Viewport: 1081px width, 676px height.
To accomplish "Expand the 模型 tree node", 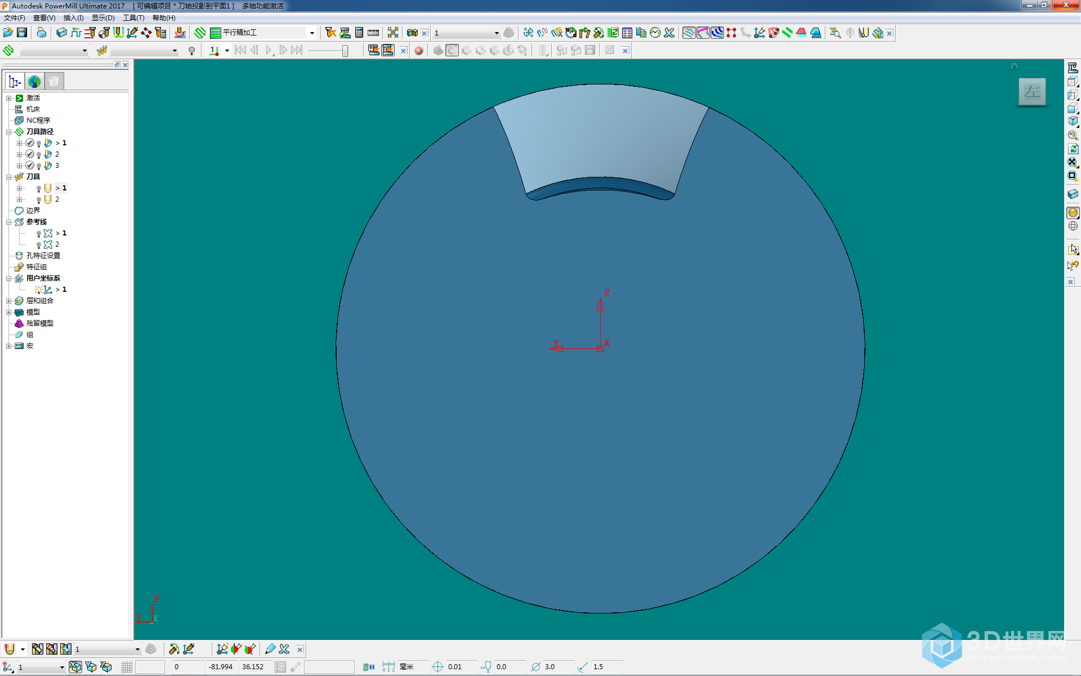I will pos(9,312).
